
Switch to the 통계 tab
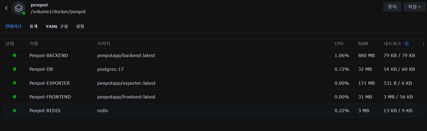click(33, 26)
